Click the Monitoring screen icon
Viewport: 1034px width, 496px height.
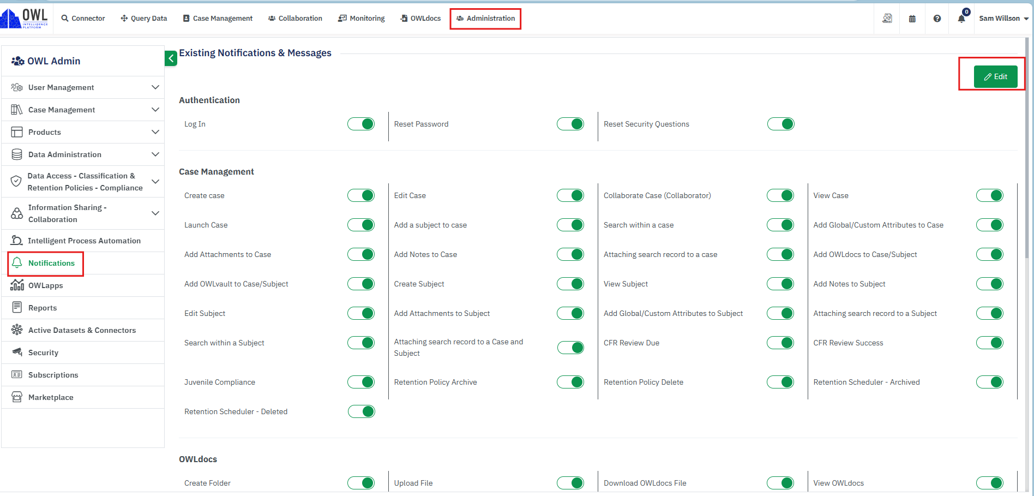tap(342, 18)
